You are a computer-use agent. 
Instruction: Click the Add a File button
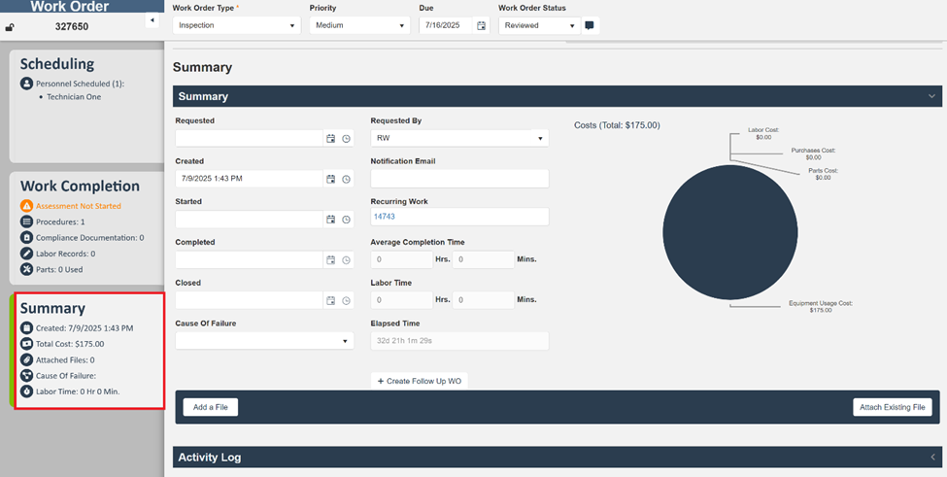(x=210, y=407)
